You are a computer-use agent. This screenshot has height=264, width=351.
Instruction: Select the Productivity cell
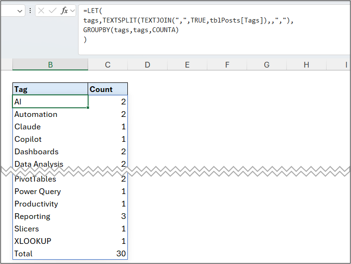pyautogui.click(x=50, y=204)
